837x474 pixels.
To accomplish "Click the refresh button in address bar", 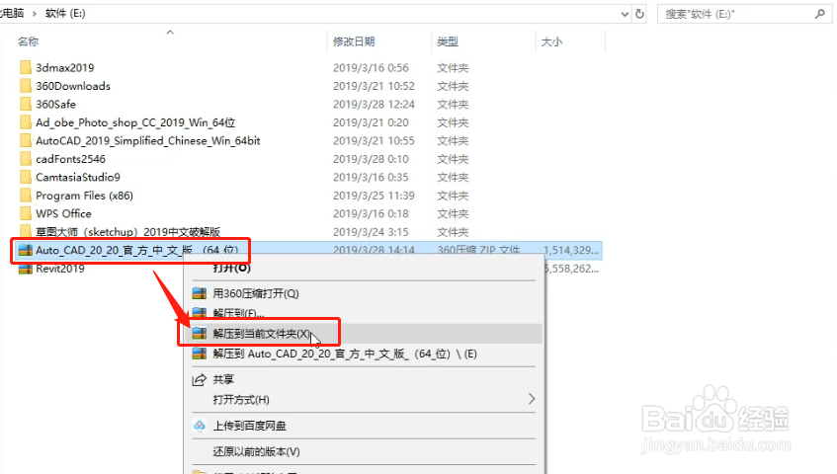I will click(639, 14).
